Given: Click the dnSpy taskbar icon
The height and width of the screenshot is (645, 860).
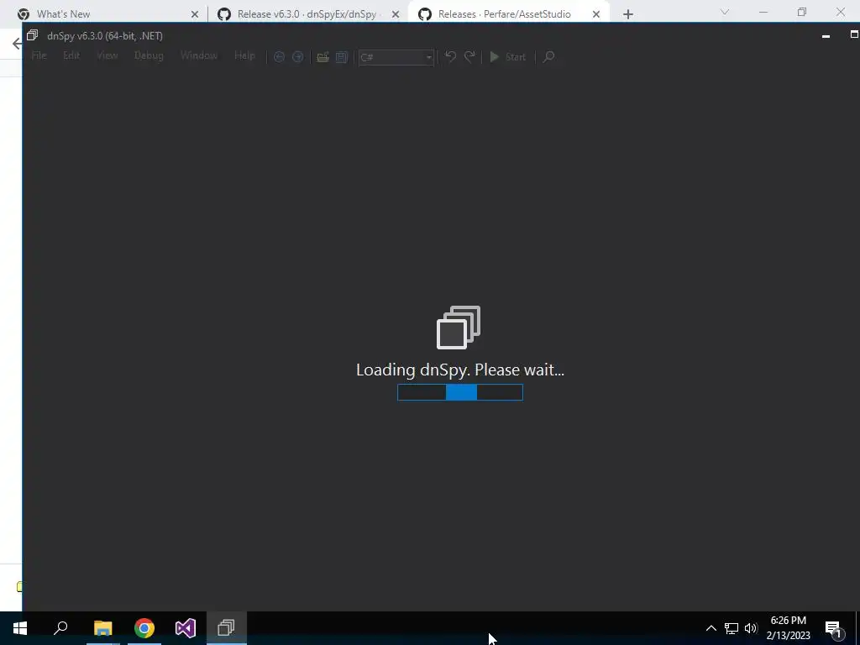Looking at the screenshot, I should 227,628.
